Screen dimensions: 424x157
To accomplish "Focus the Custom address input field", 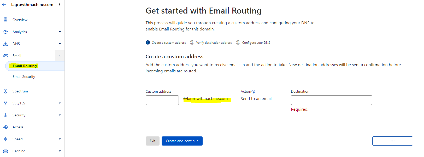I will point(162,100).
